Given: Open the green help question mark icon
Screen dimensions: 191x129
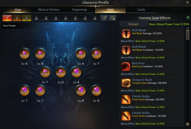Looking at the screenshot, I should (x=188, y=18).
